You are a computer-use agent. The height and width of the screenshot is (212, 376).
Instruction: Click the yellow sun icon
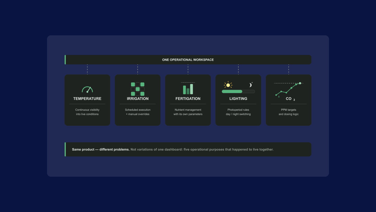[228, 85]
